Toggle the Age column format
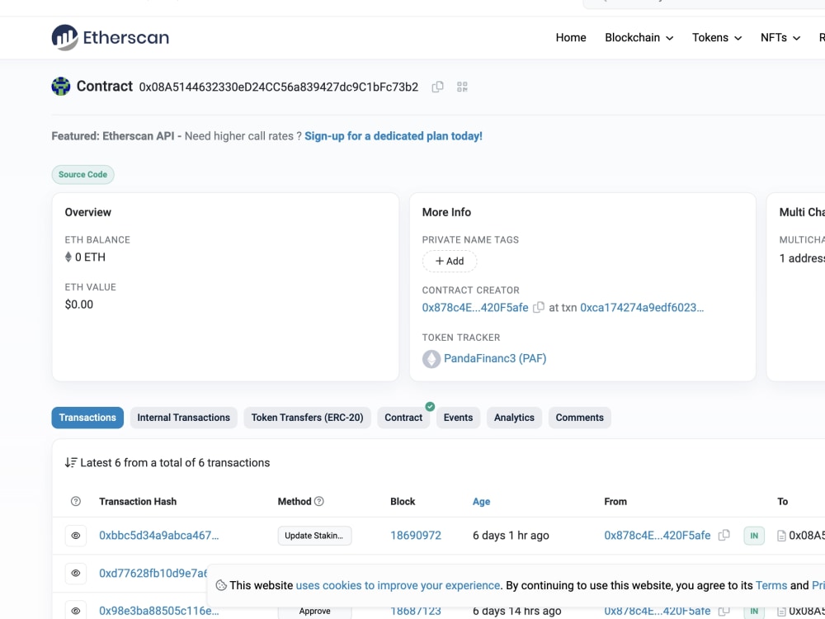This screenshot has width=825, height=619. [x=481, y=501]
